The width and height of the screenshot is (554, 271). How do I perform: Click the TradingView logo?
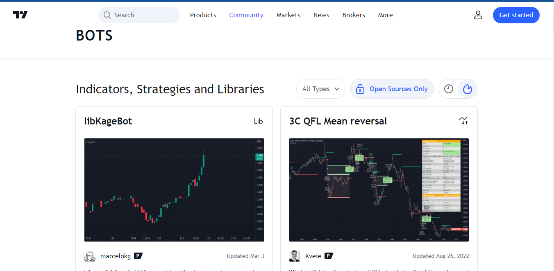20,15
